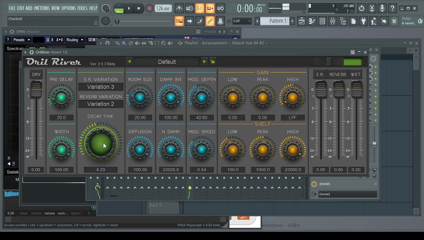
Task: Click the preset lock icon in OrilRiver
Action: [x=213, y=62]
